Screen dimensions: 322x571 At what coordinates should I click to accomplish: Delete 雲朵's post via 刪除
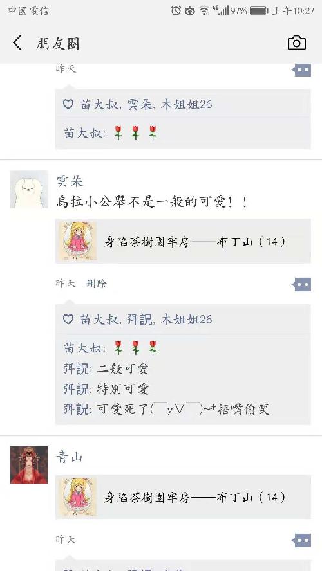click(96, 284)
